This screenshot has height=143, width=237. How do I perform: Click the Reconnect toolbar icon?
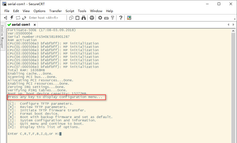click(x=18, y=18)
